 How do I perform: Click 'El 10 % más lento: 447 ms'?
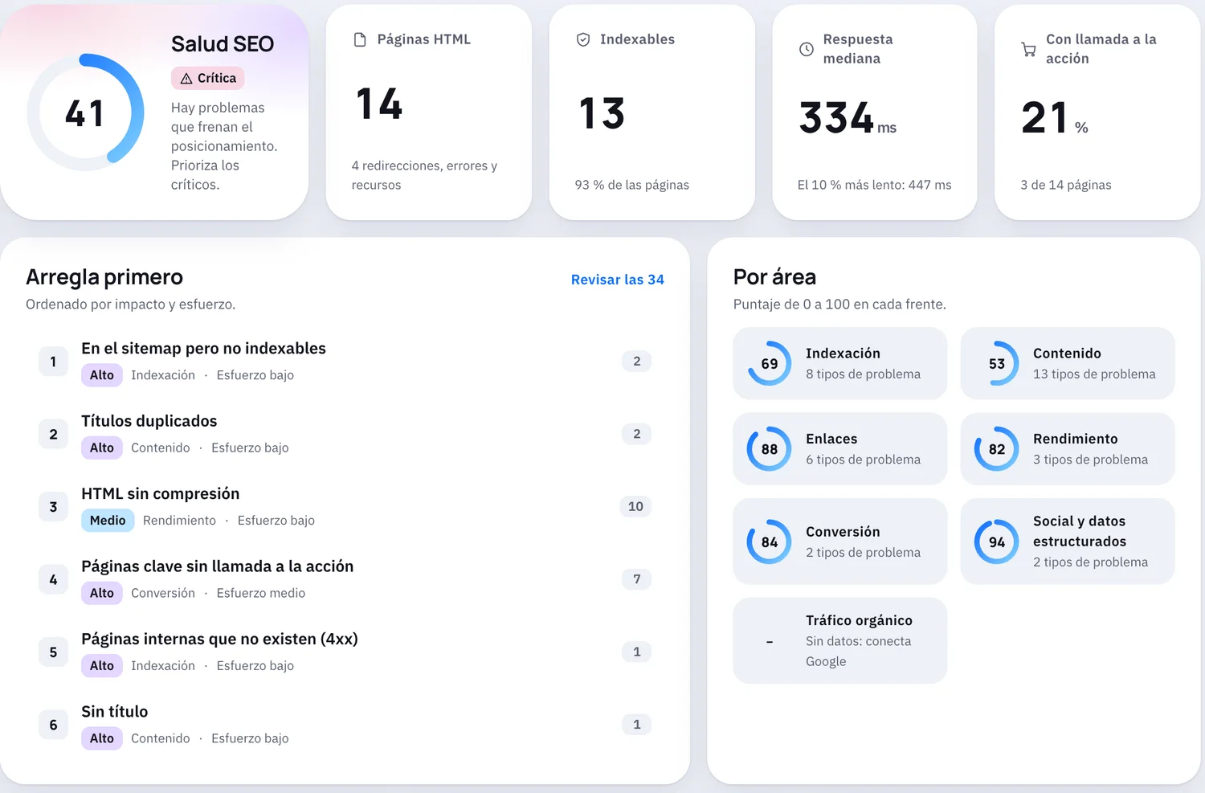[x=874, y=185]
